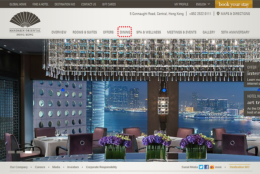Open the Gallery menu item

tap(209, 32)
